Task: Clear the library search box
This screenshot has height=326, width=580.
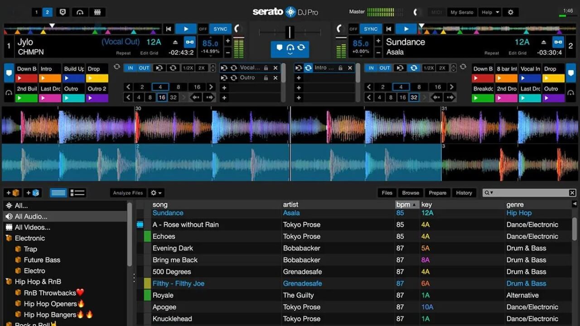Action: (572, 193)
